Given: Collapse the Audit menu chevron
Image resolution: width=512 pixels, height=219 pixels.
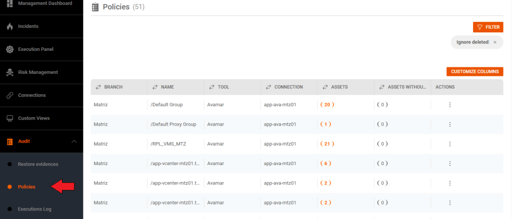Looking at the screenshot, I should pyautogui.click(x=74, y=142).
